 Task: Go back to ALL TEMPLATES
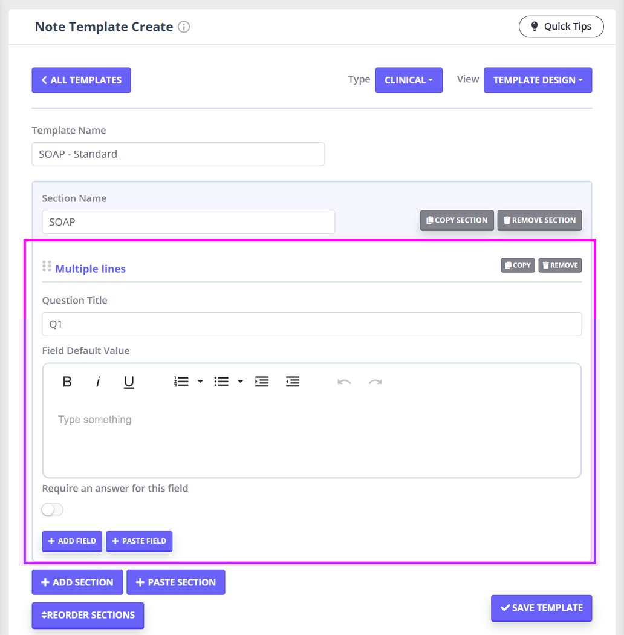(x=81, y=80)
